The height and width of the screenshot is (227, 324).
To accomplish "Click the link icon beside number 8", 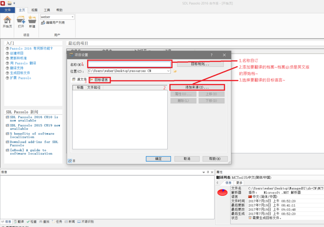I will tap(70, 161).
